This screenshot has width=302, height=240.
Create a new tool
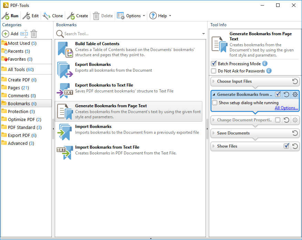pos(78,16)
